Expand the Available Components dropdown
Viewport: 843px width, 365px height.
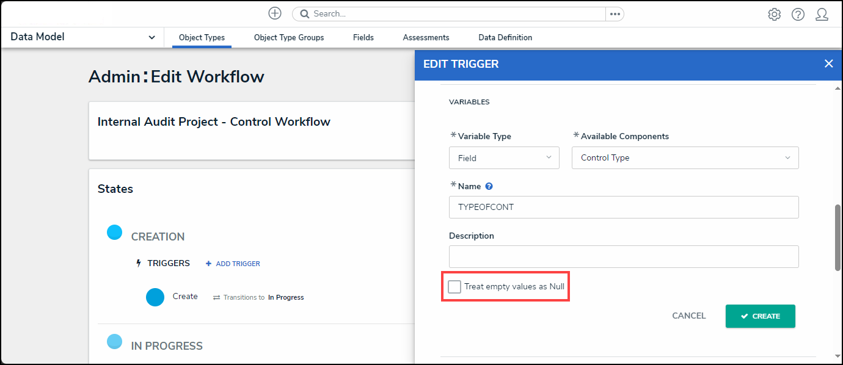click(x=685, y=158)
